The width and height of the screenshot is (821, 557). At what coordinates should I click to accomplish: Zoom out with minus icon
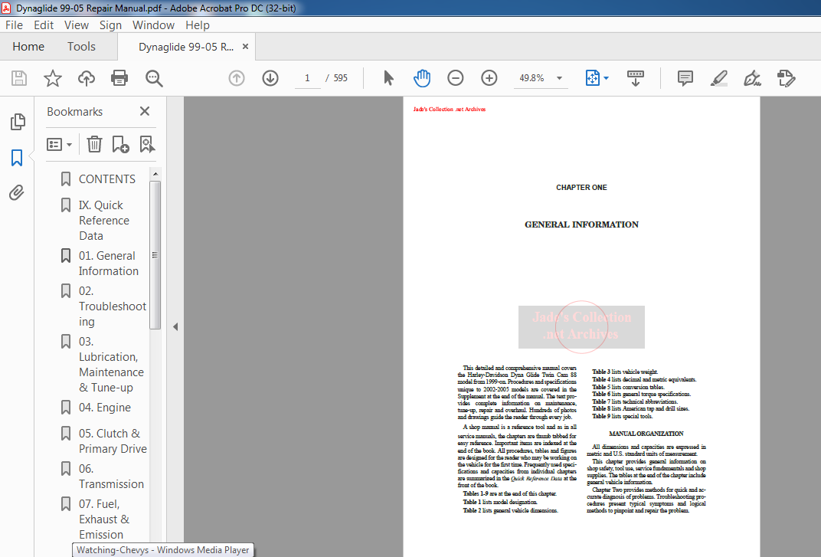click(456, 78)
